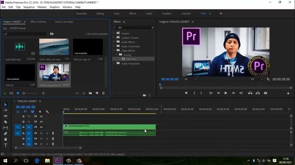Step forward one frame in Program monitor

click(234, 93)
